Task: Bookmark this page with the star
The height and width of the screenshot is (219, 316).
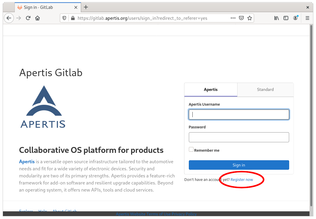Action: pyautogui.click(x=250, y=18)
